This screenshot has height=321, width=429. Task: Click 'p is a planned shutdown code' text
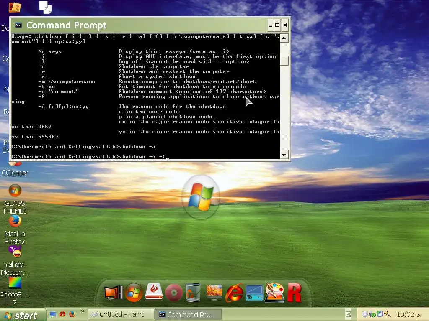pos(165,117)
